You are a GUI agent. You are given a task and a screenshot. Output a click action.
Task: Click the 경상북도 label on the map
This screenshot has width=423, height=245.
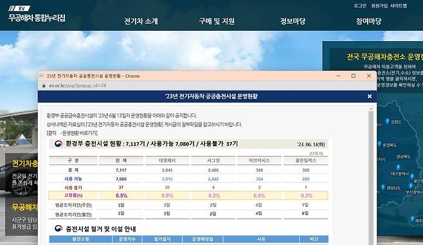(x=403, y=156)
